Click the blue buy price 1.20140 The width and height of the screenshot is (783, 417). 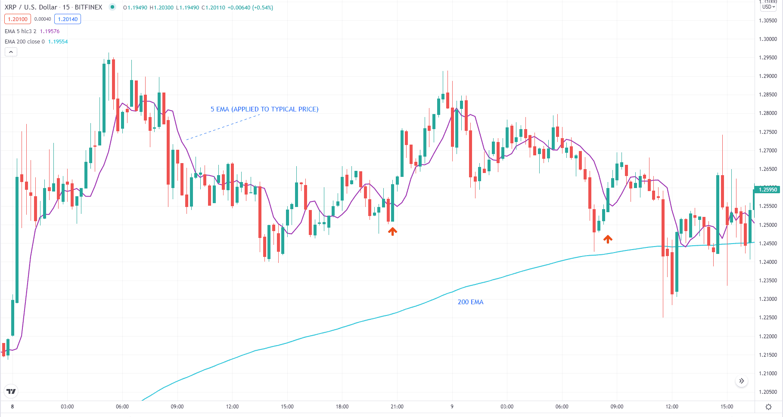[x=68, y=19]
